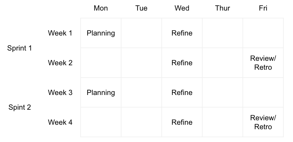Viewport: 293px width, 142px height.
Task: Select the Week 3 Planning cell
Action: coord(101,92)
